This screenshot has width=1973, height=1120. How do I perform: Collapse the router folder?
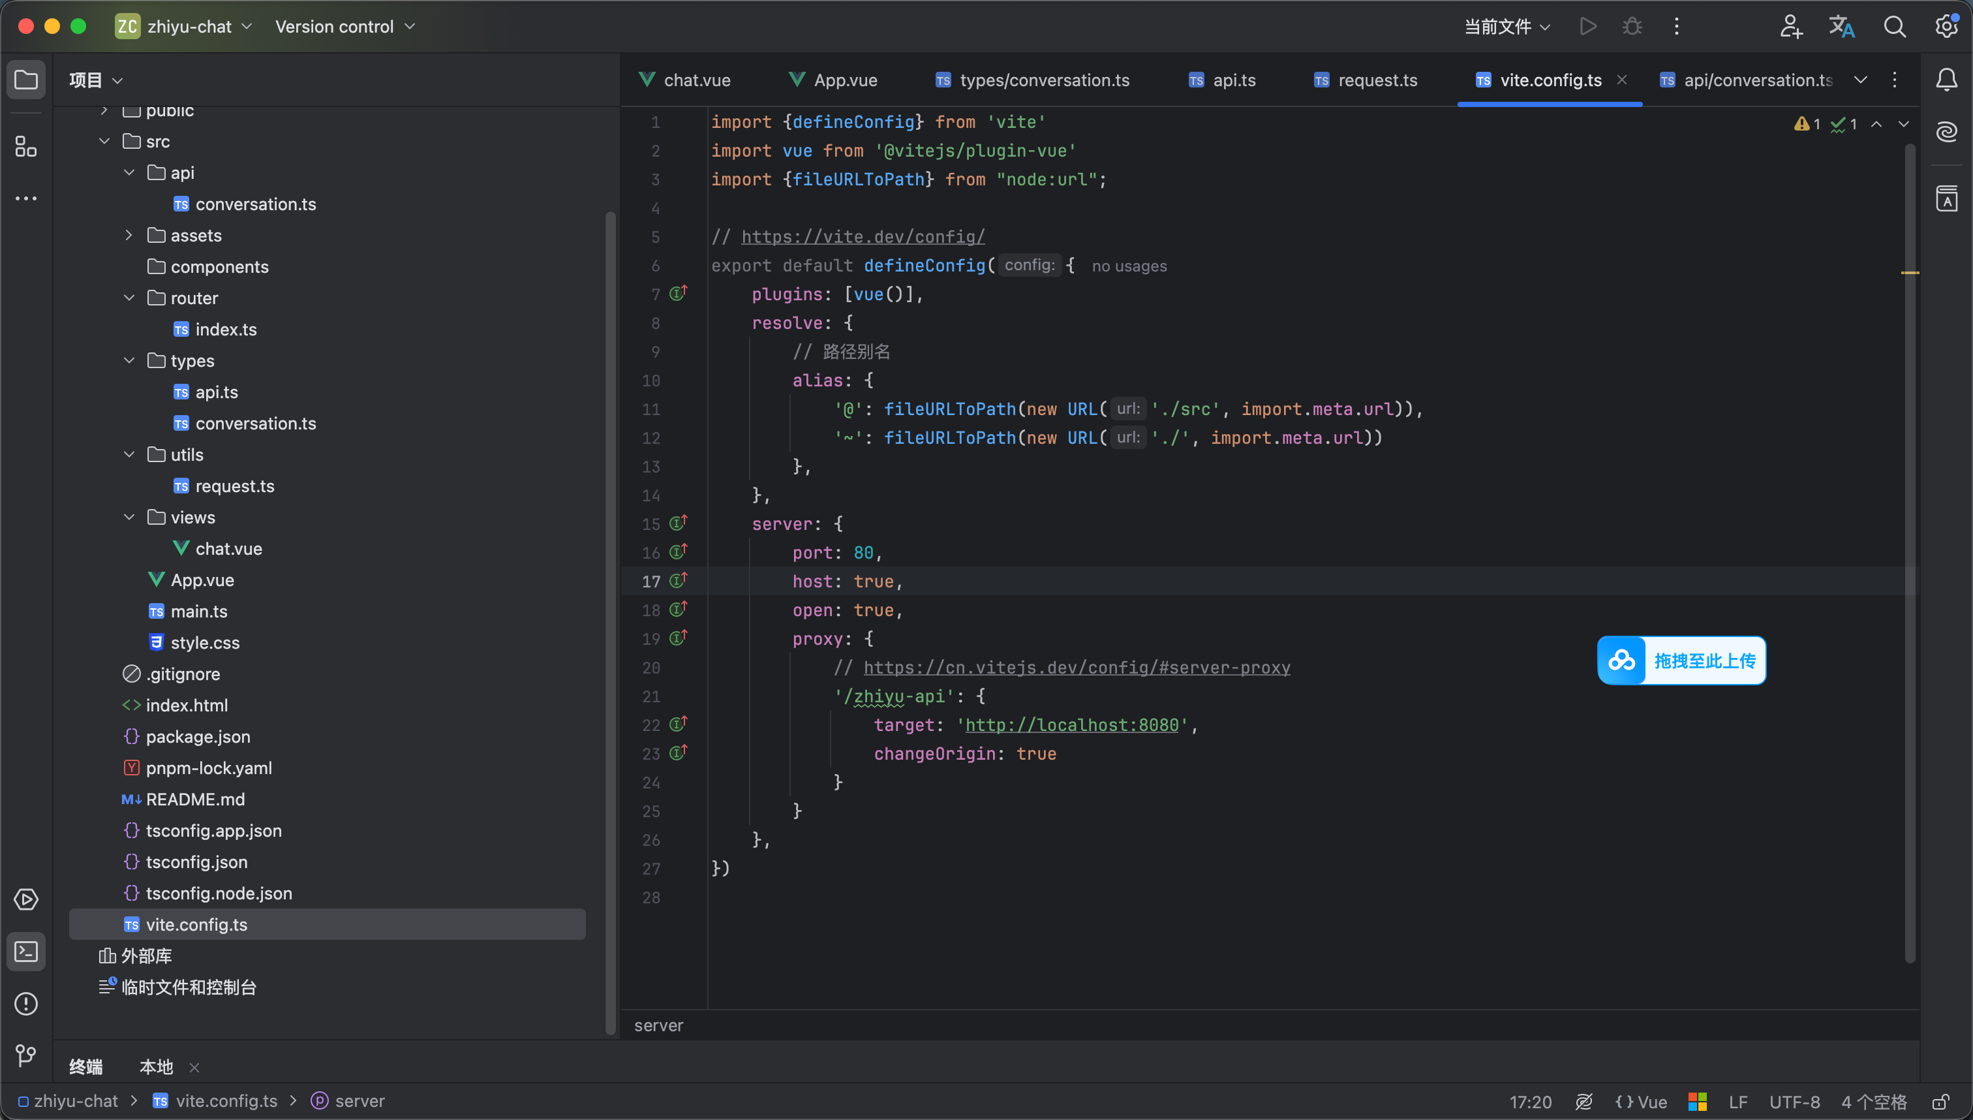coord(129,298)
